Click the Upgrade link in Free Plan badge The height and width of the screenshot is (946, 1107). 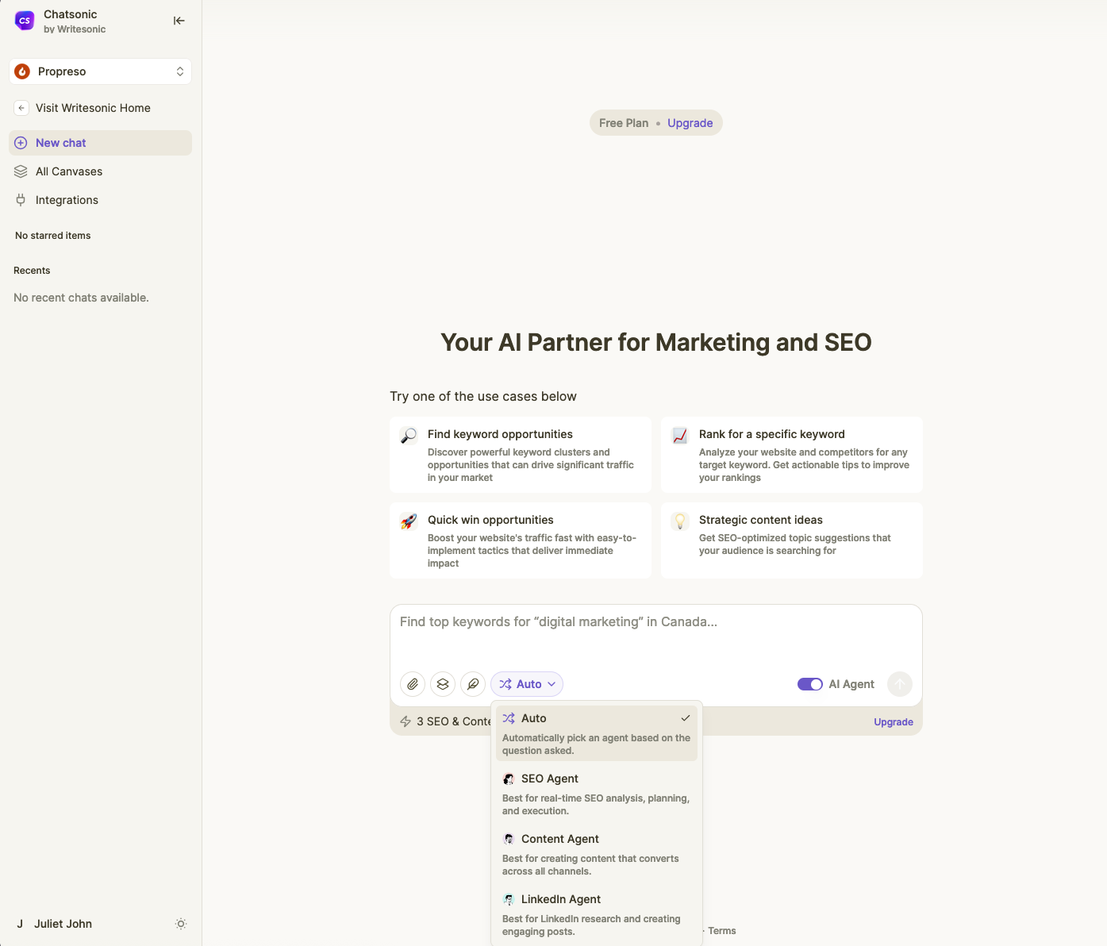690,123
